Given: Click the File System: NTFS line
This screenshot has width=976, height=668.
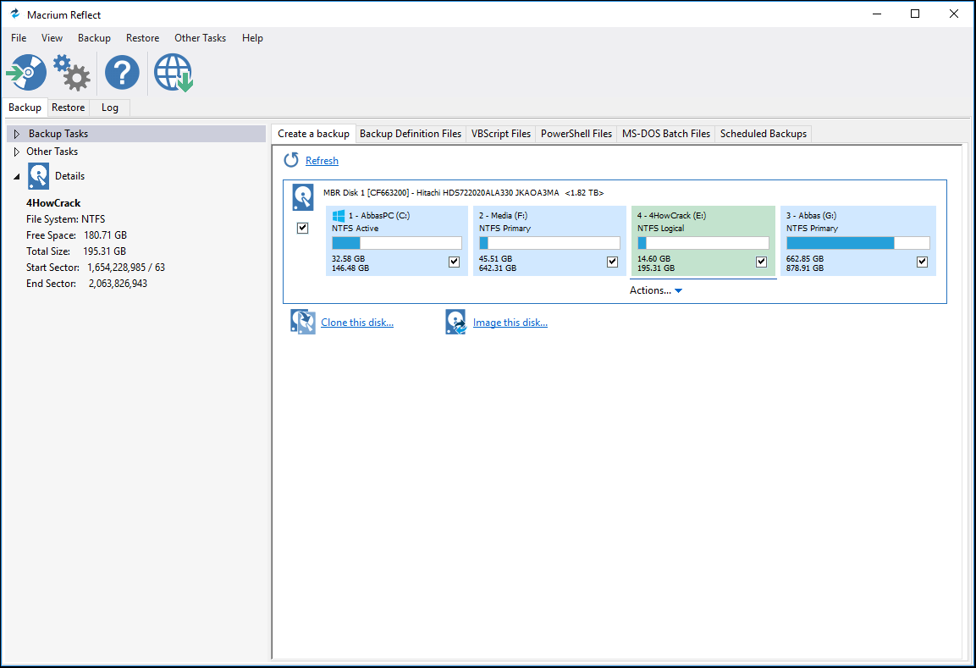Looking at the screenshot, I should tap(65, 219).
